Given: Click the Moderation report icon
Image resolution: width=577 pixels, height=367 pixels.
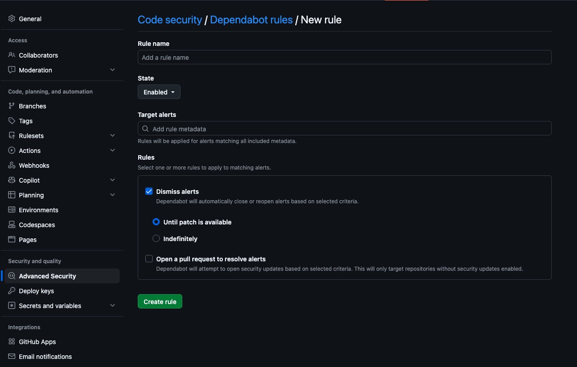Looking at the screenshot, I should coord(12,70).
